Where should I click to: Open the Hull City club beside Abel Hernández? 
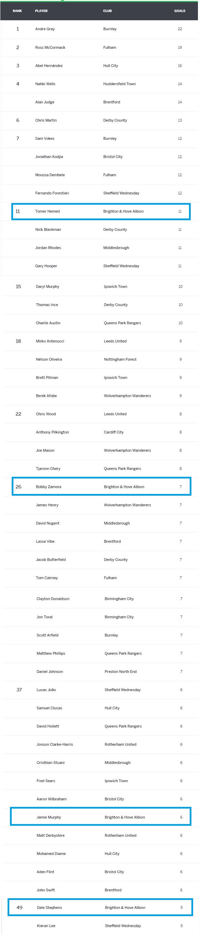click(111, 66)
